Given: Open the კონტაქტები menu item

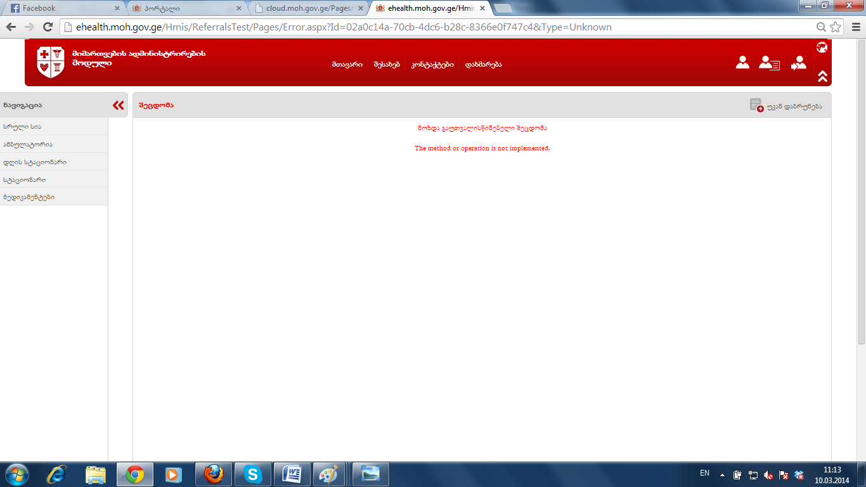Looking at the screenshot, I should click(432, 65).
